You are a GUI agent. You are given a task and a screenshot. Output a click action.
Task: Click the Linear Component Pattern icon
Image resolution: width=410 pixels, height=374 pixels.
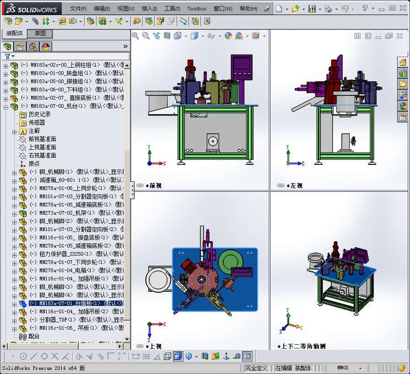[x=46, y=21]
